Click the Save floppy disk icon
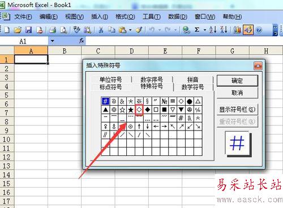Viewport: 283px width, 208px height. tap(28, 30)
